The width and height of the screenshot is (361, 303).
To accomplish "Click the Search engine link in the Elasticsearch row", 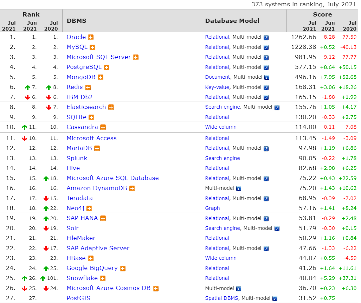I will [223, 107].
